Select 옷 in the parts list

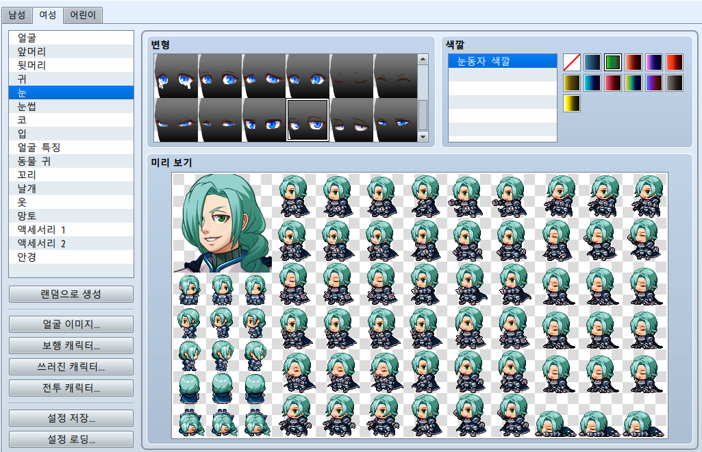click(71, 202)
